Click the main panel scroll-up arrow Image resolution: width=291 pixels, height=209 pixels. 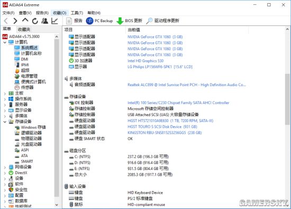click(x=287, y=29)
